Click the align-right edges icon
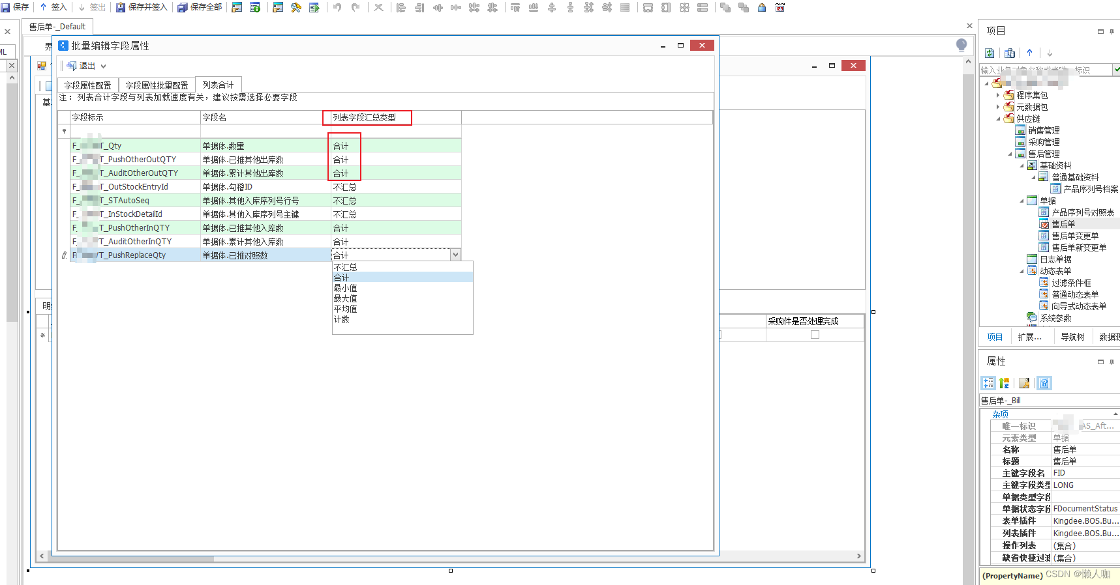The height and width of the screenshot is (585, 1120). click(419, 7)
